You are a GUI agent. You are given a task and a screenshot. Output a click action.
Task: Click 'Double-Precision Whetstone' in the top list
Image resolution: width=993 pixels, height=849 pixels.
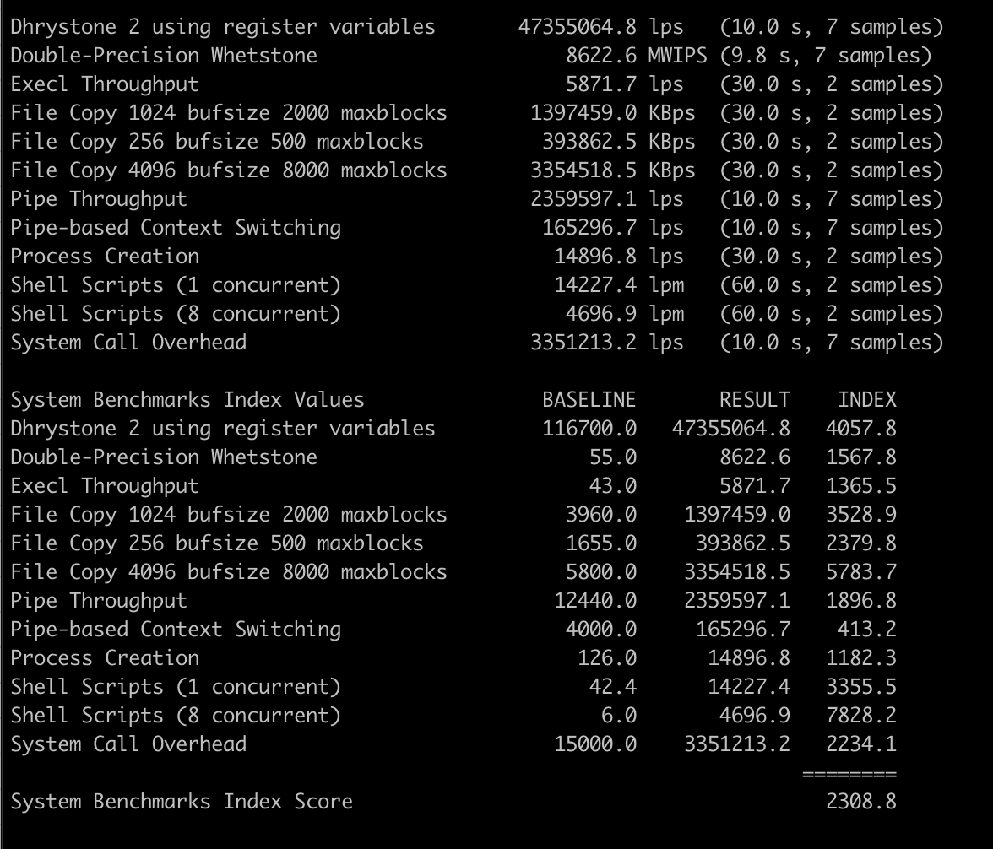(164, 56)
